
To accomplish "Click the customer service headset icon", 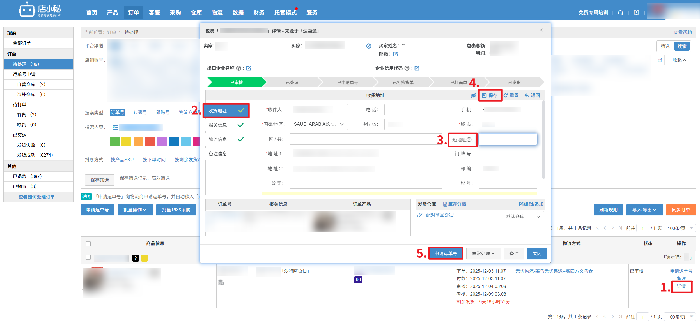I will 621,13.
